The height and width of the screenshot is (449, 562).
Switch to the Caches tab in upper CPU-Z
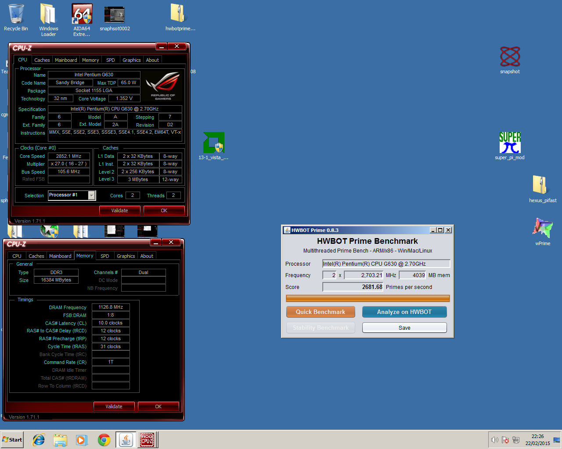[x=42, y=60]
